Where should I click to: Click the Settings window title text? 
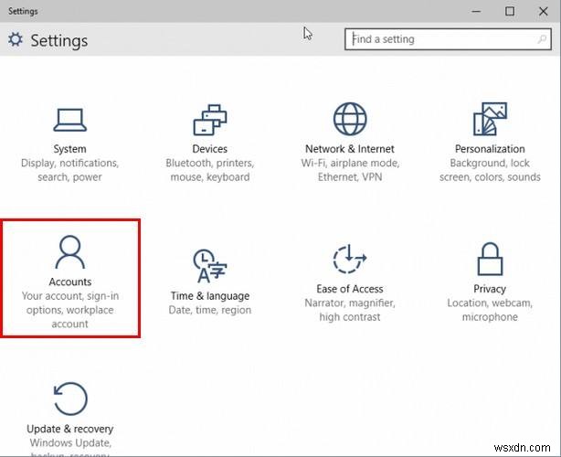pyautogui.click(x=23, y=11)
